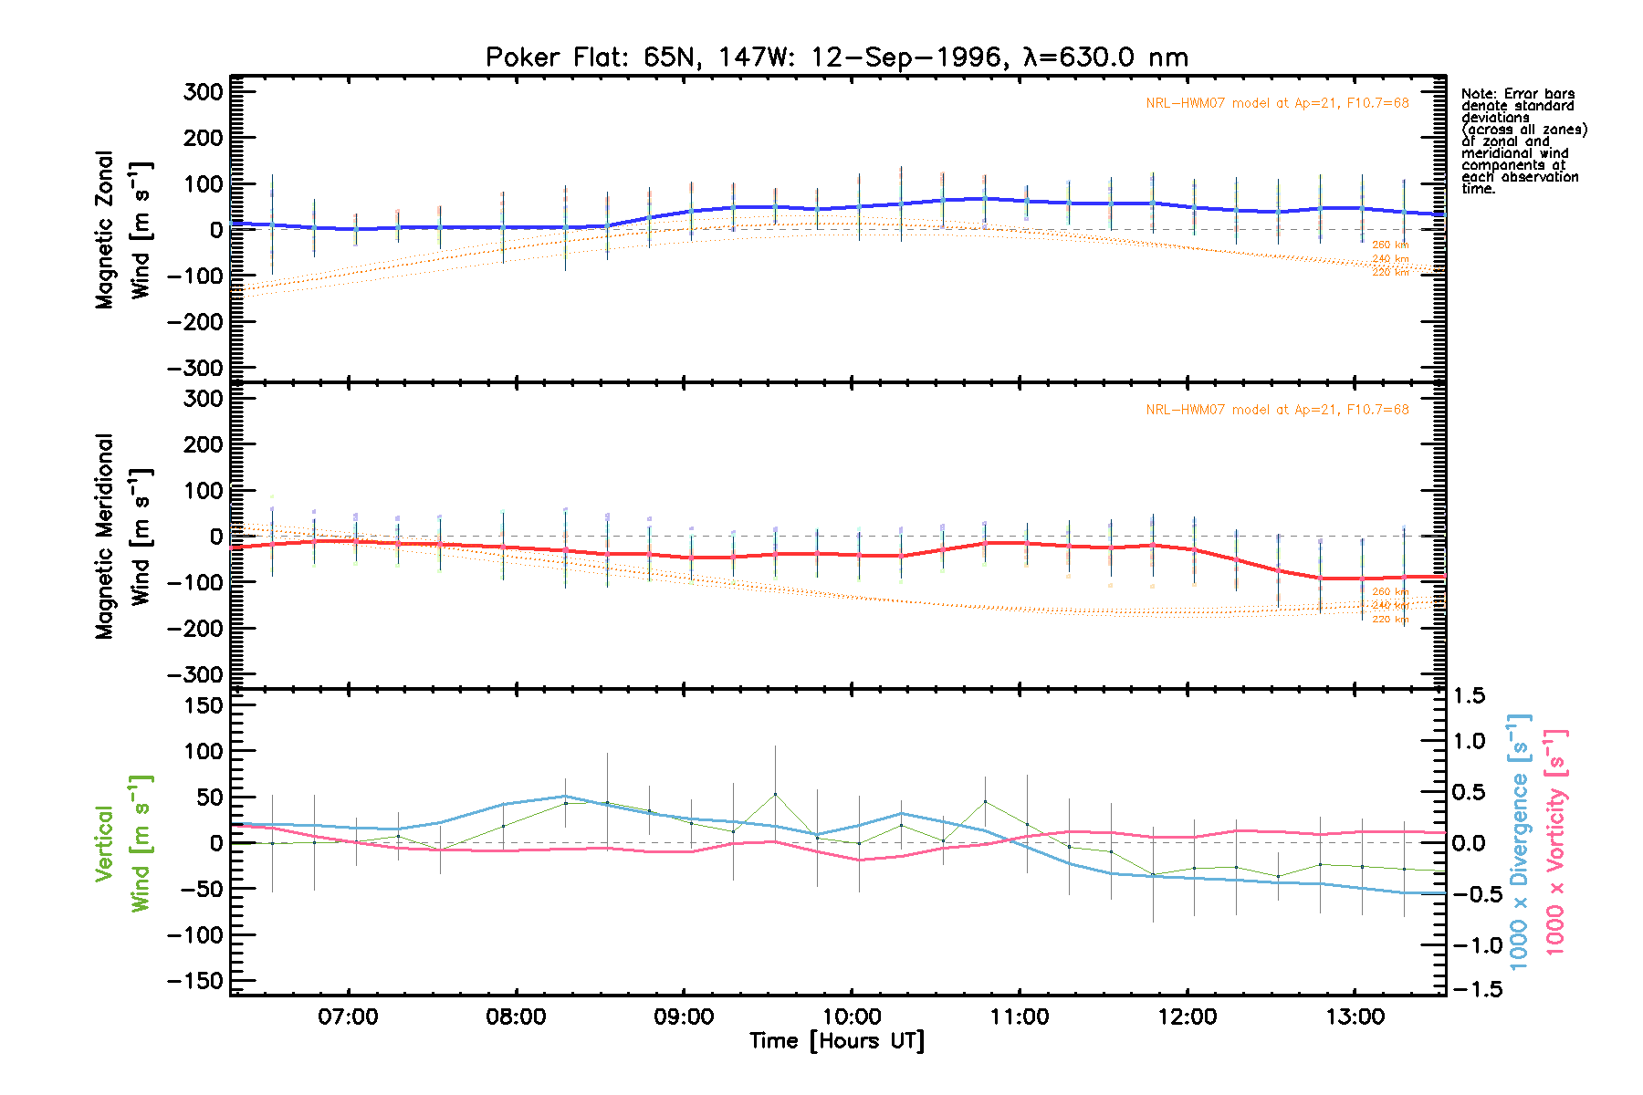Click the green Vertical Wind axis label
The width and height of the screenshot is (1643, 1095).
[122, 843]
